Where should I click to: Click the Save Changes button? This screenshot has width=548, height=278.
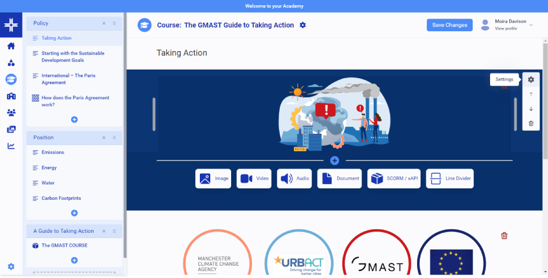click(x=450, y=25)
